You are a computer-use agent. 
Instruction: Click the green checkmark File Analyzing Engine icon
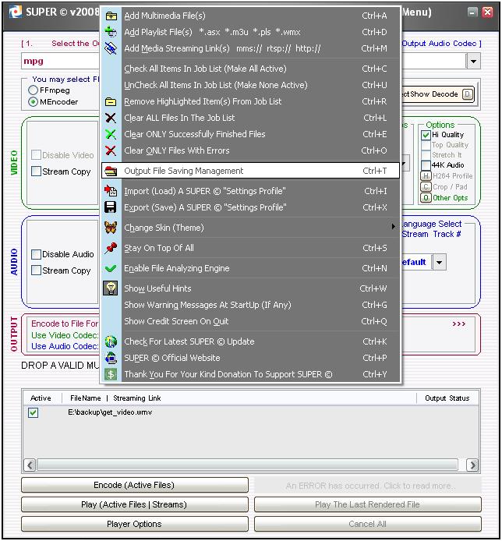coord(111,268)
